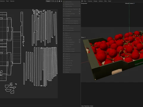The height and width of the screenshot is (107, 143).
Task: Click the Restore UV command
Action: coord(71,70)
